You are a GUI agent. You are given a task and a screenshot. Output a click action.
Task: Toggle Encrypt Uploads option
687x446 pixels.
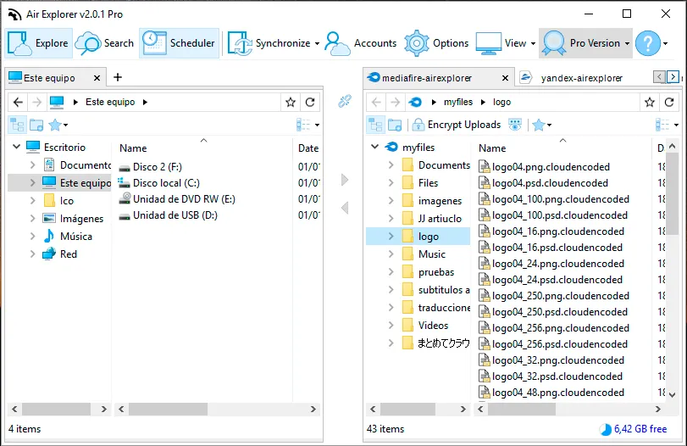(457, 125)
